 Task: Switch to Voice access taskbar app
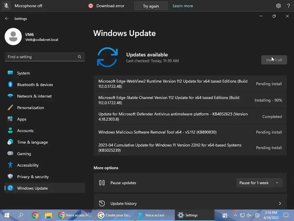(x=154, y=215)
